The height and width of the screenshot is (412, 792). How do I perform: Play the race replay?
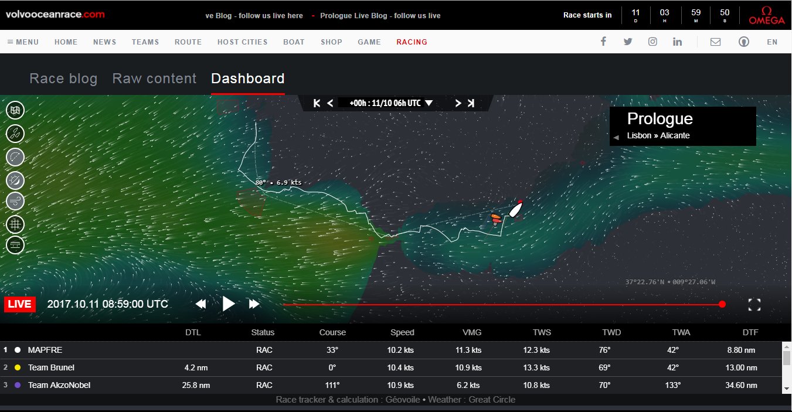pyautogui.click(x=229, y=304)
